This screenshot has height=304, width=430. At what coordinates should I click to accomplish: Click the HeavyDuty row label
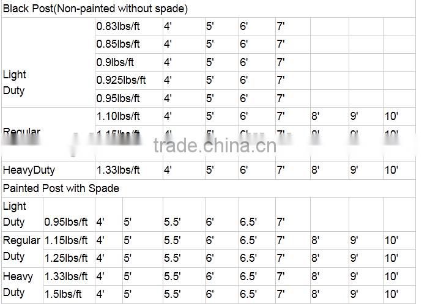29,170
